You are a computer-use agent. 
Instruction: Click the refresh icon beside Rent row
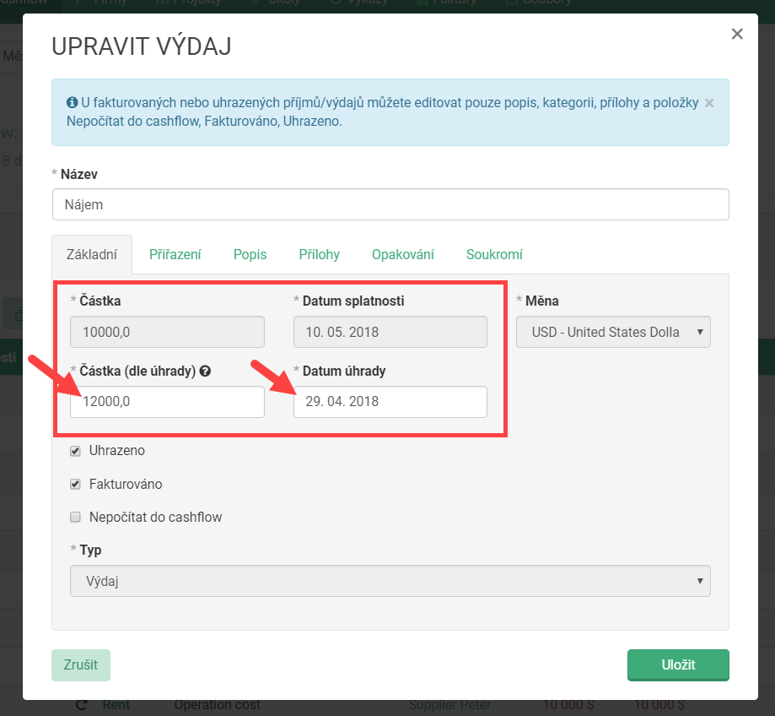pos(82,705)
